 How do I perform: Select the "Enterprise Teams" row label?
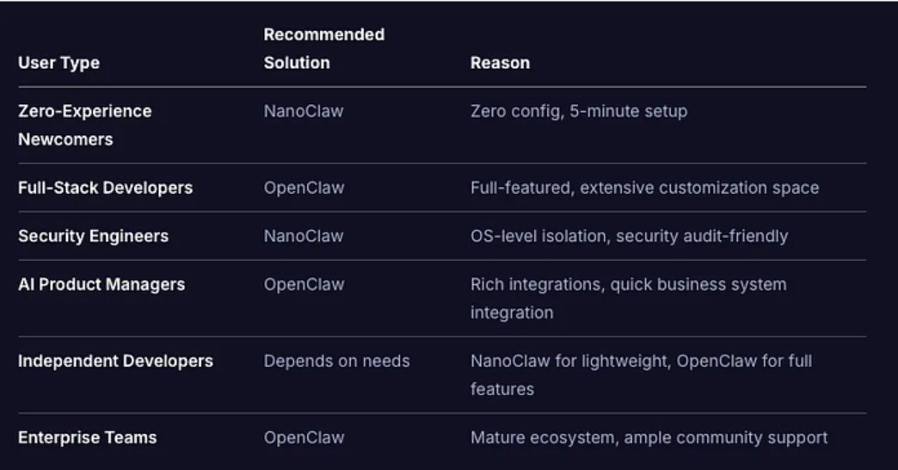pos(87,437)
